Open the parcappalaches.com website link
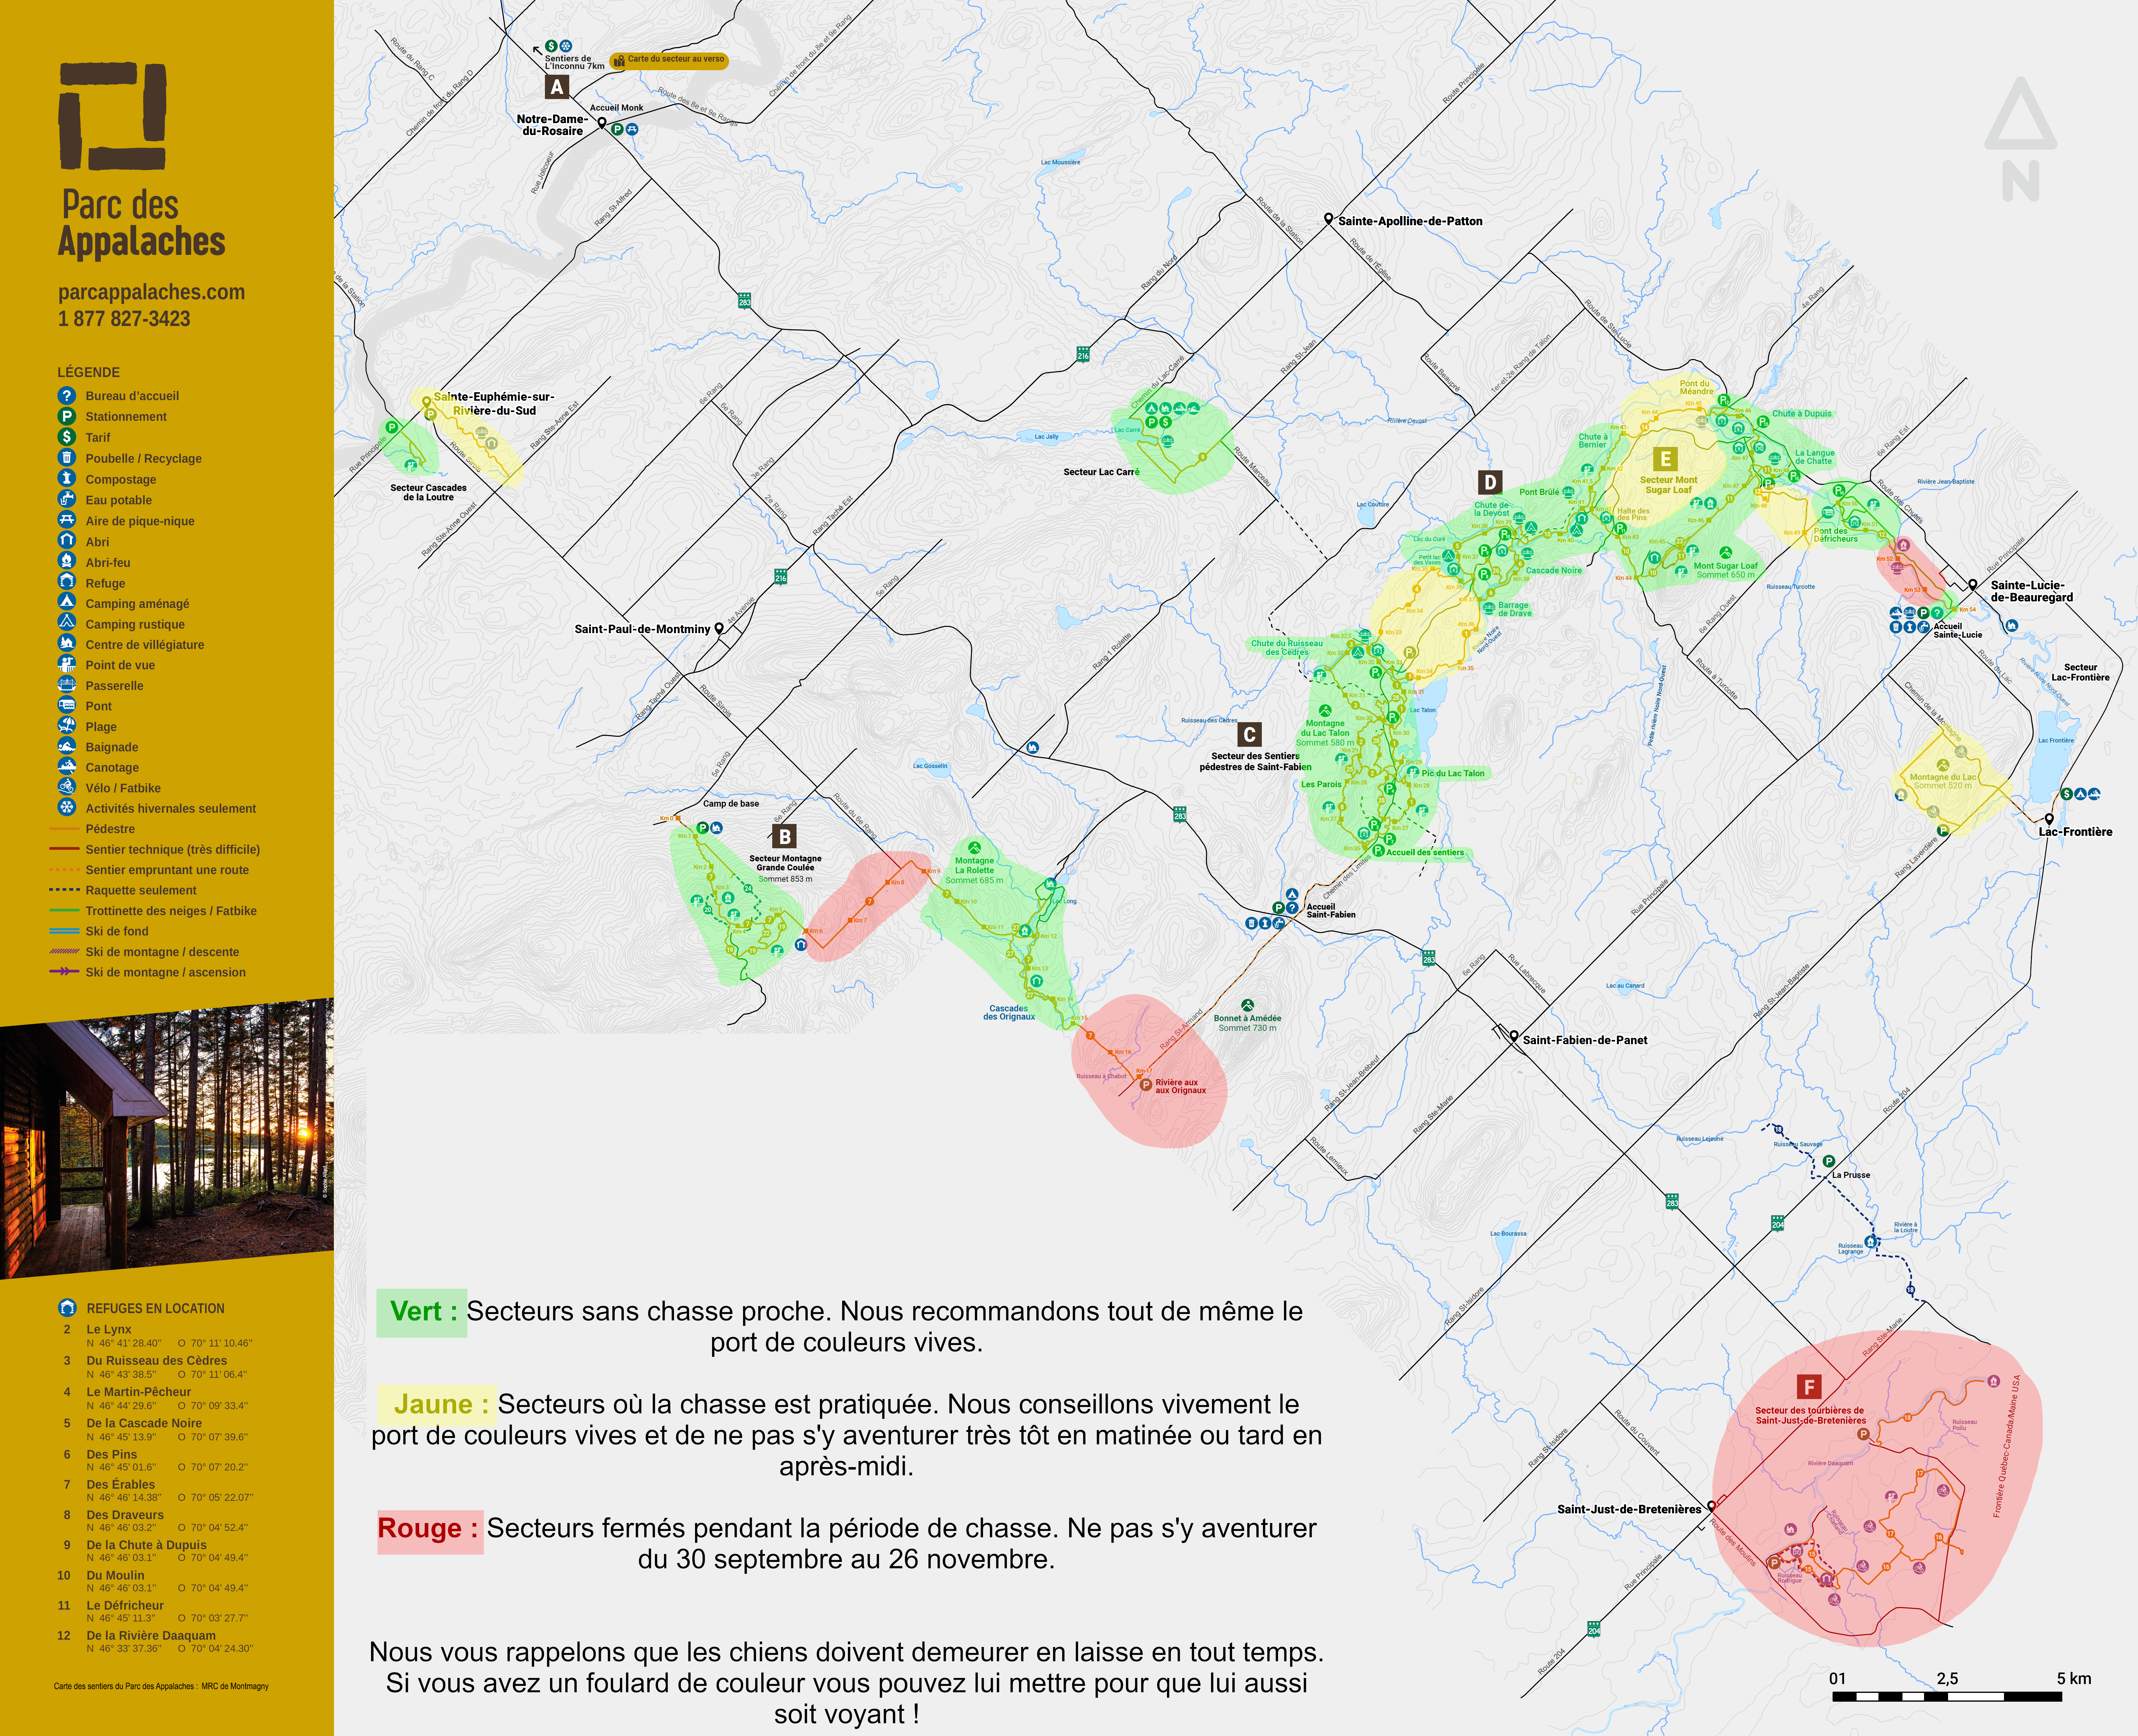Screen dimensions: 2138x1736 (x=151, y=292)
